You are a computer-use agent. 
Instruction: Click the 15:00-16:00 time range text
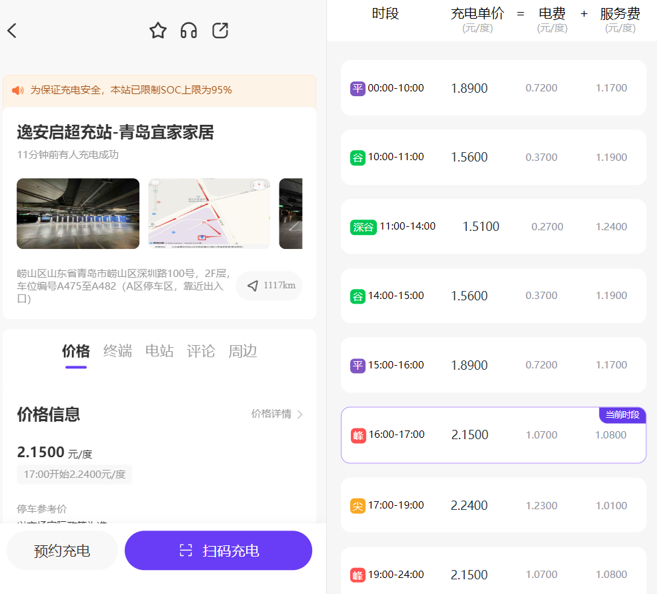pos(396,365)
